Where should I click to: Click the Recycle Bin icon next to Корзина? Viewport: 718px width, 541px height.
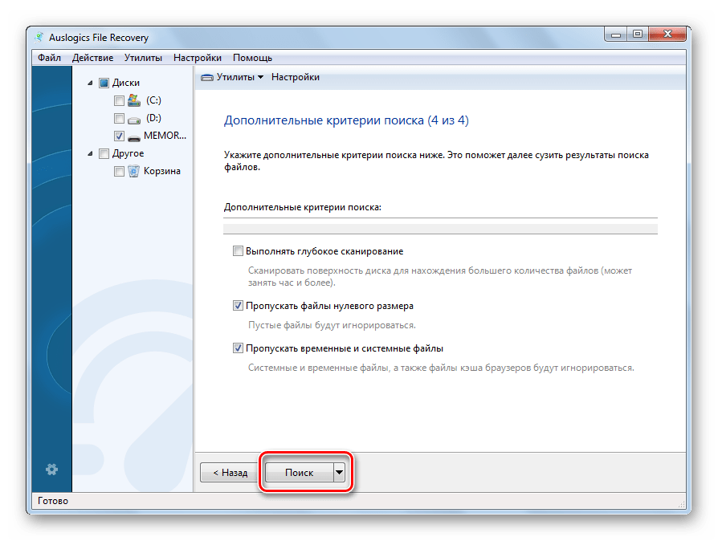[x=133, y=171]
